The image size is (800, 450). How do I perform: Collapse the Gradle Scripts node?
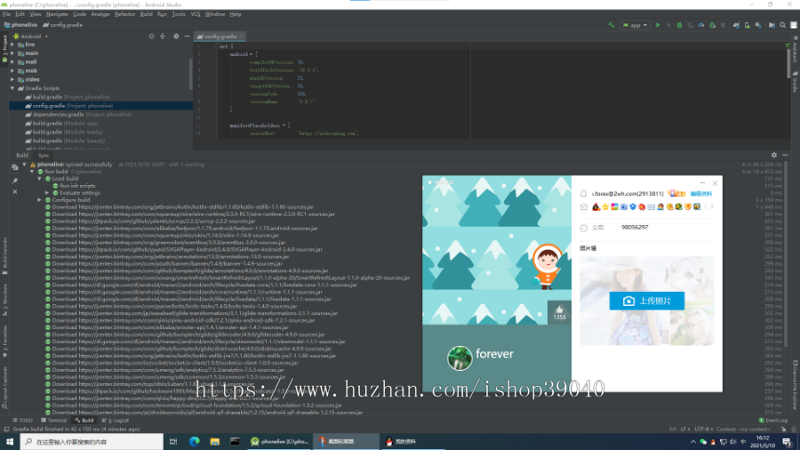point(12,88)
